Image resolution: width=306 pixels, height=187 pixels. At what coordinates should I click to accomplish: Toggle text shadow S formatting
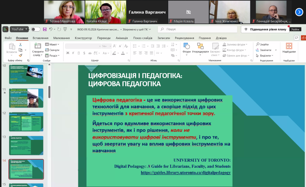coord(84,53)
